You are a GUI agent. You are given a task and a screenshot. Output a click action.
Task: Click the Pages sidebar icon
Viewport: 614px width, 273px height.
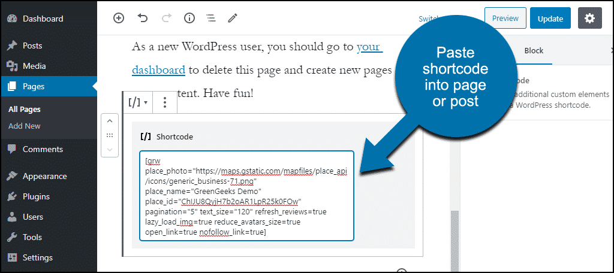pos(12,86)
